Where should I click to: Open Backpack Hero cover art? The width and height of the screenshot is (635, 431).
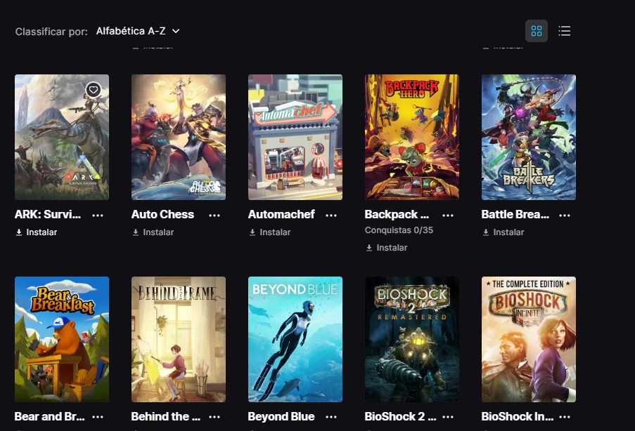coord(412,137)
